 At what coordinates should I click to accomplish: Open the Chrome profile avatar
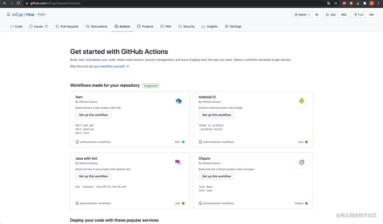372,3
